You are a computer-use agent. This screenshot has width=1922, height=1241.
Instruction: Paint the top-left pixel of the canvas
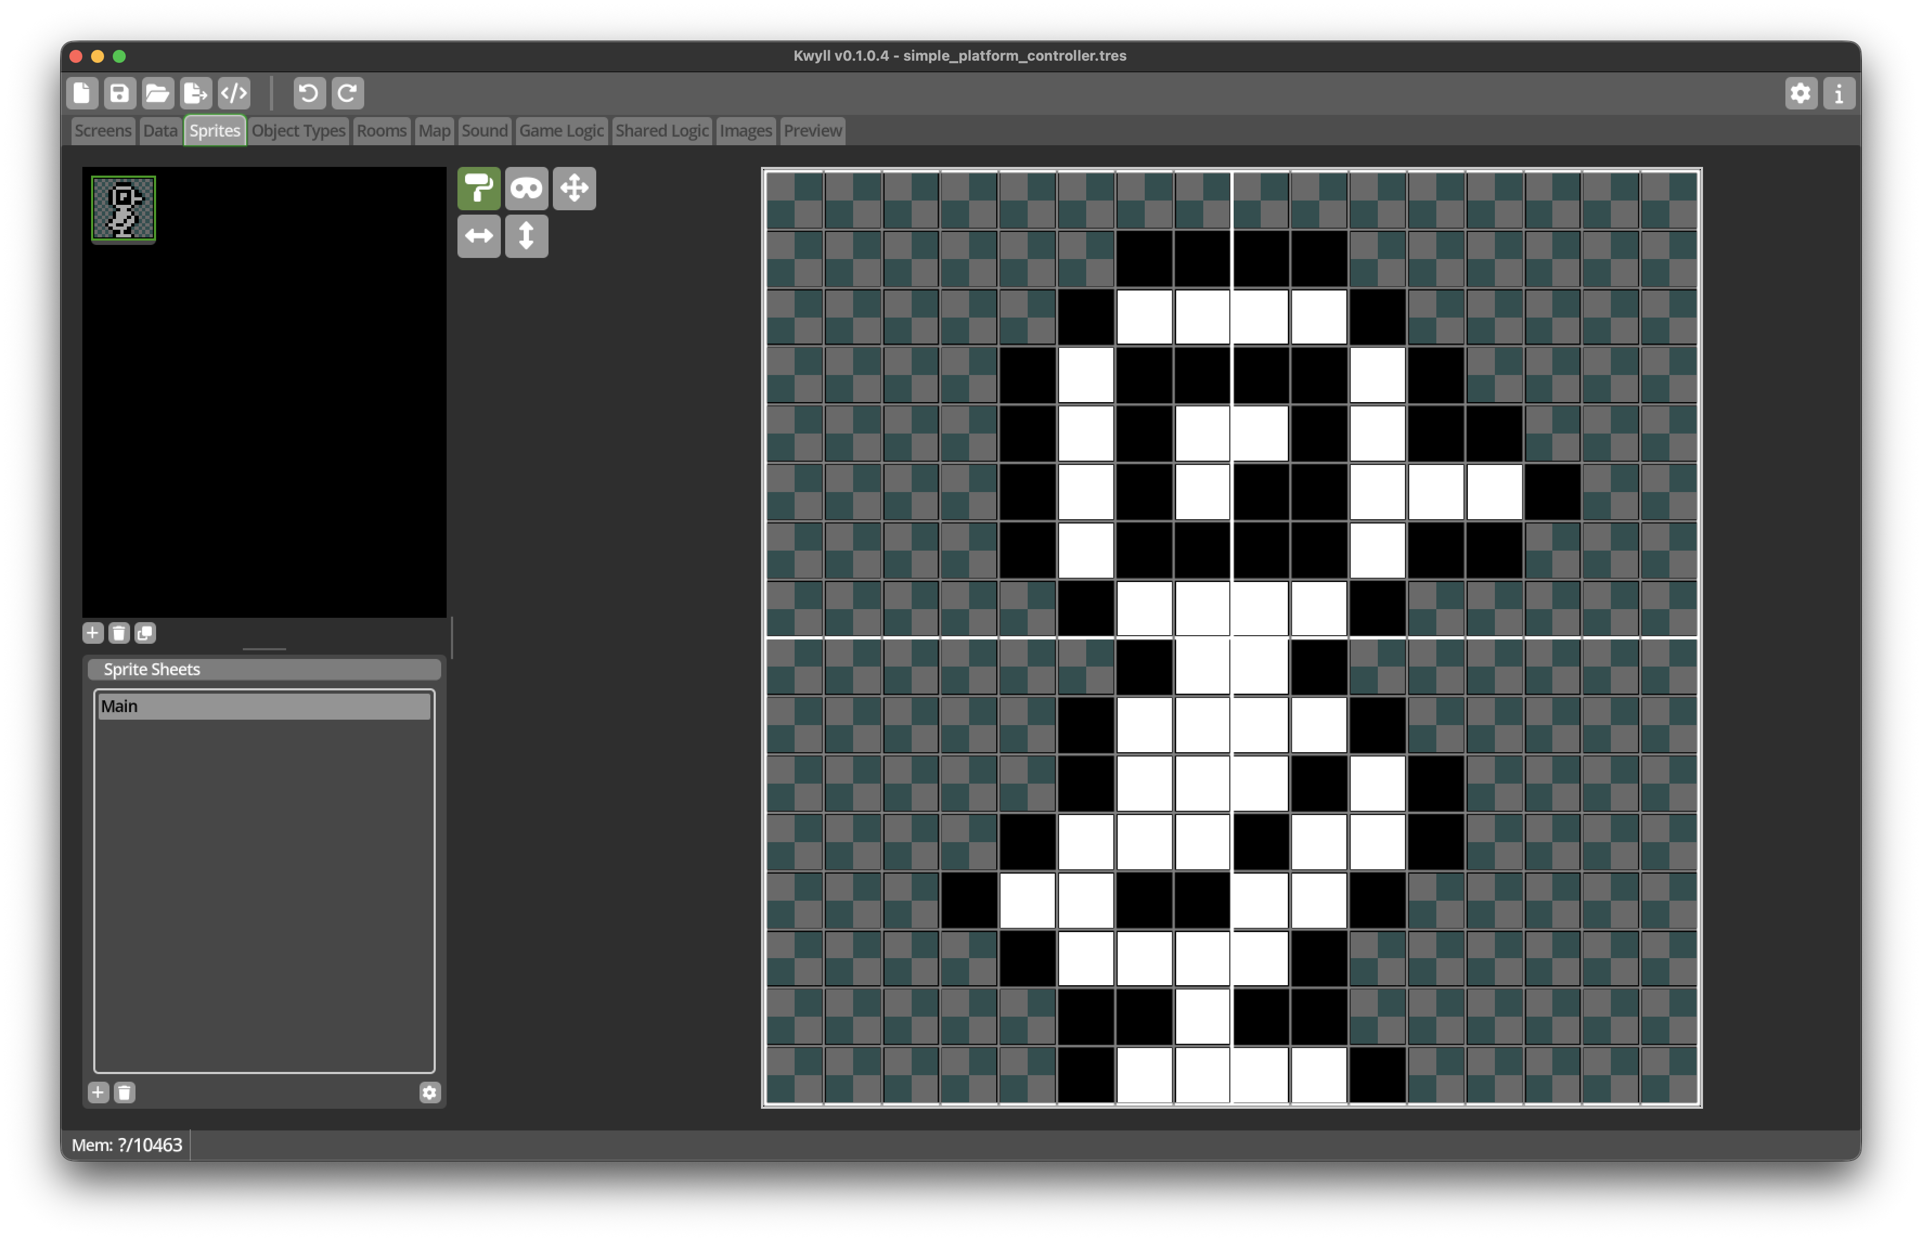[795, 200]
